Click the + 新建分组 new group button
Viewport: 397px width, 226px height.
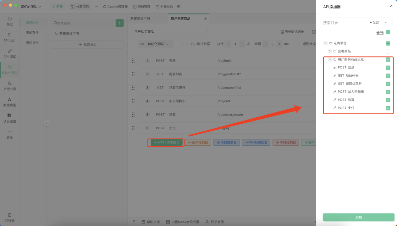87,45
